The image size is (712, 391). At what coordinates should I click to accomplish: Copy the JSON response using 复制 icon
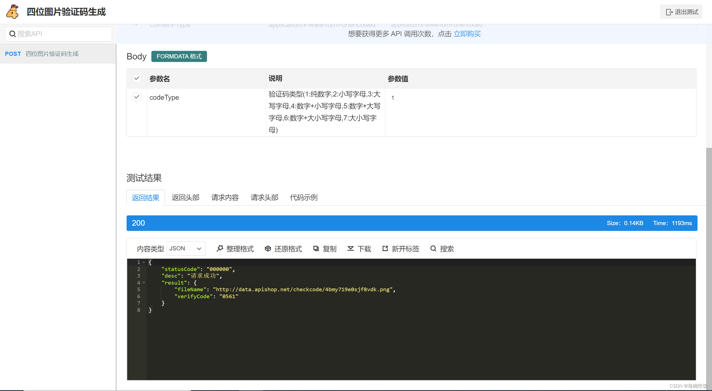click(316, 249)
